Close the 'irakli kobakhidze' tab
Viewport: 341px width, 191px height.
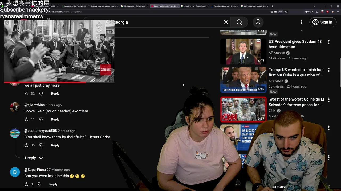[x=267, y=6]
